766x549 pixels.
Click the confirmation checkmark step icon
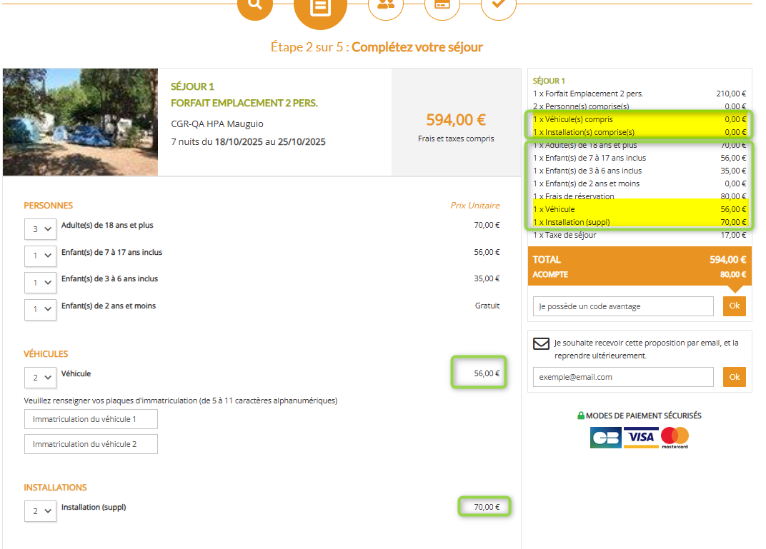pos(498,4)
